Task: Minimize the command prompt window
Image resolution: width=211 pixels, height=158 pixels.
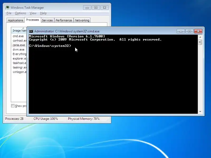Action: (x=181, y=31)
